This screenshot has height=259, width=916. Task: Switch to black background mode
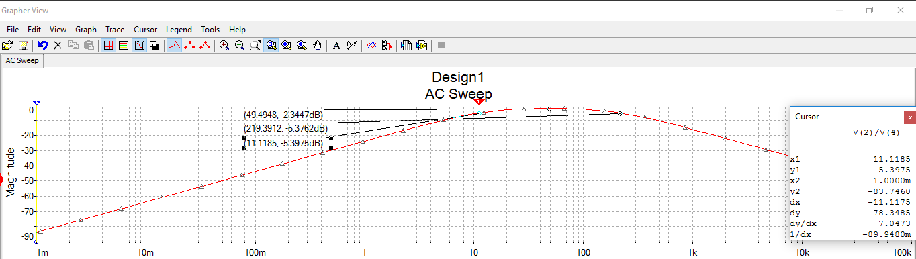[154, 46]
